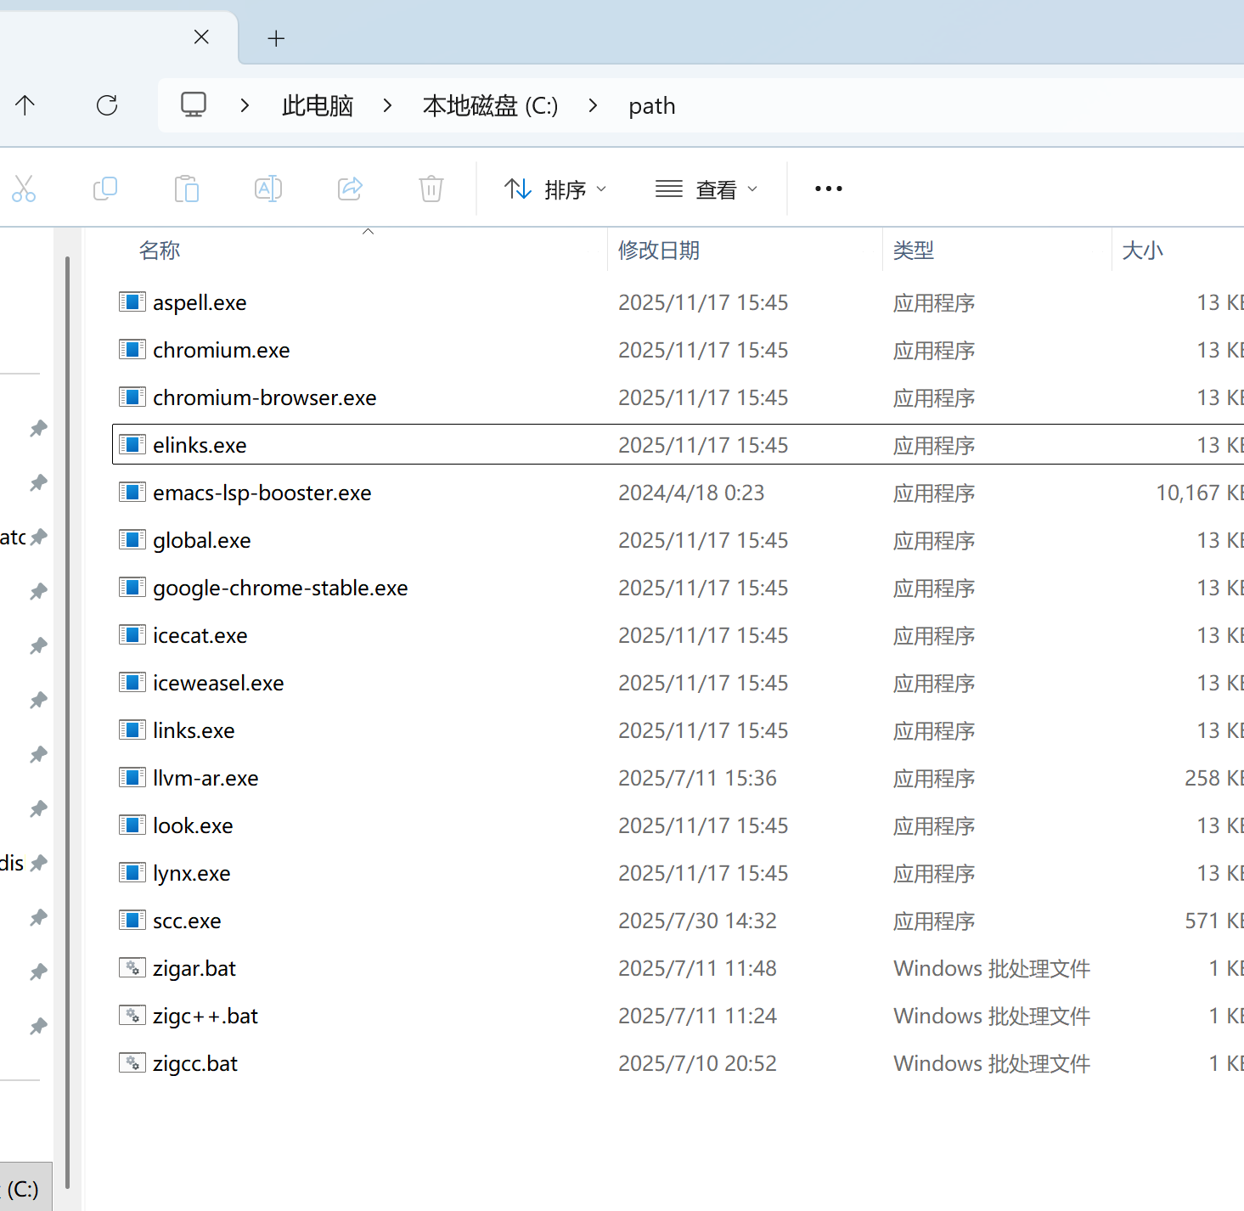The width and height of the screenshot is (1244, 1211).
Task: Click the Share icon in toolbar
Action: point(350,189)
